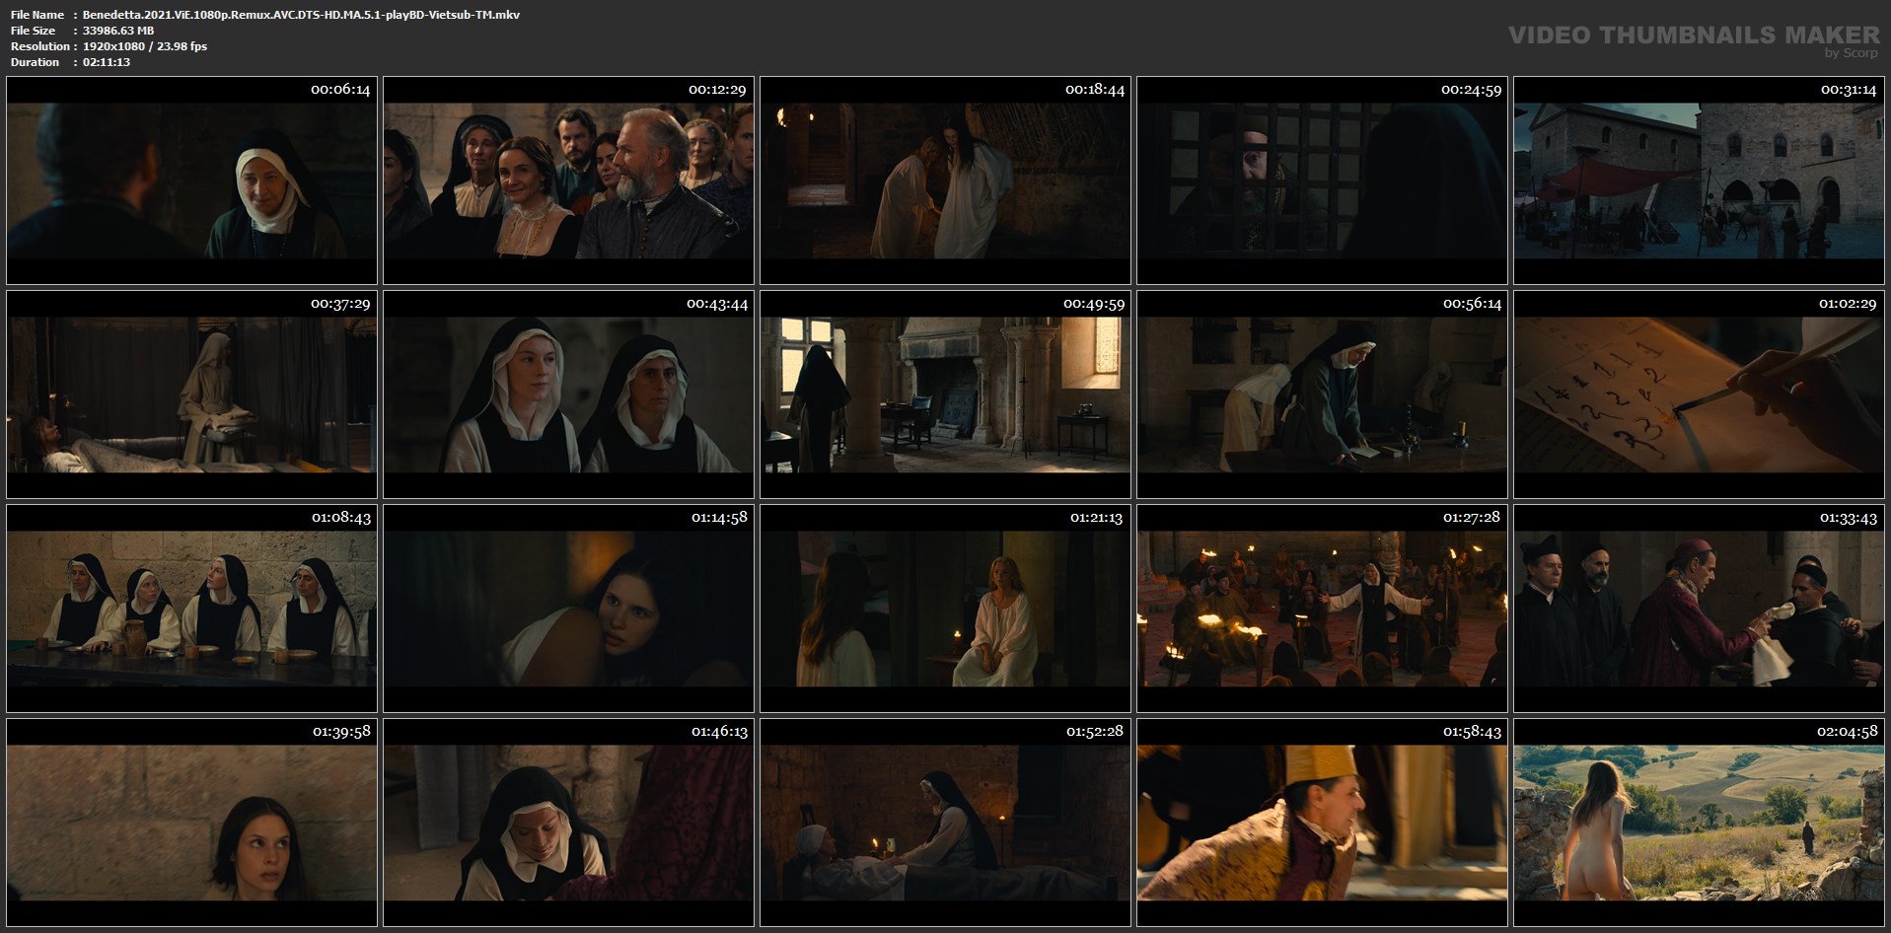Screen dimensions: 1891x933
Task: Click the 01:52:28 timestamp label
Action: coord(1095,732)
